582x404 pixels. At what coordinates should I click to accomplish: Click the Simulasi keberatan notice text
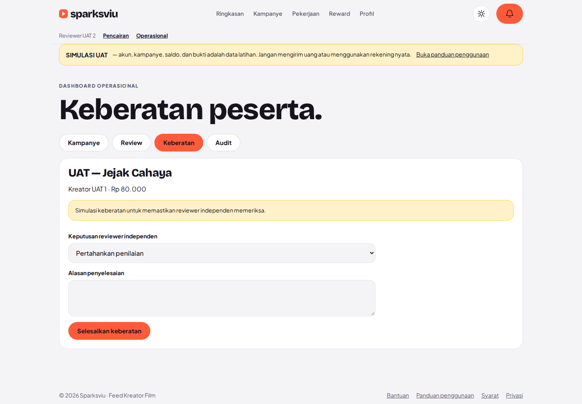(x=171, y=210)
